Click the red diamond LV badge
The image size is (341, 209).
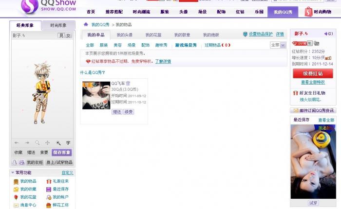click(300, 43)
